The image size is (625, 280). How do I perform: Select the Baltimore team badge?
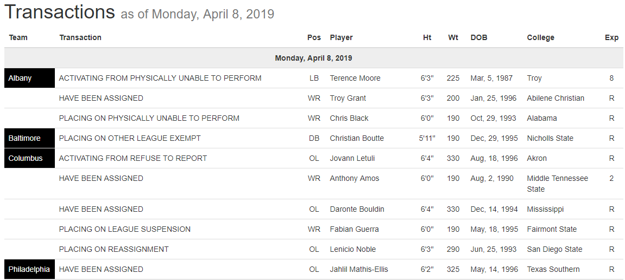click(x=24, y=138)
